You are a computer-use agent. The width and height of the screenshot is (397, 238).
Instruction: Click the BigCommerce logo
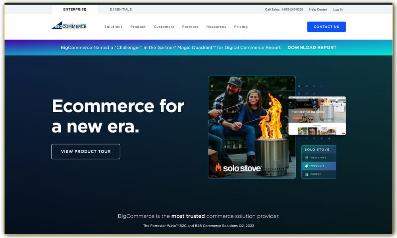click(68, 25)
